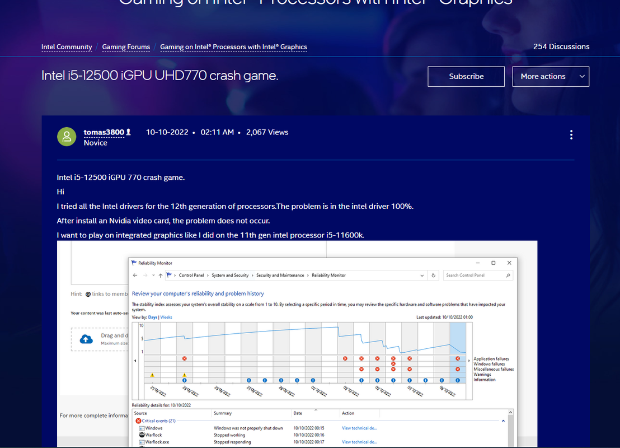The image size is (620, 448).
Task: Expand the address bar history chevron
Action: point(422,276)
